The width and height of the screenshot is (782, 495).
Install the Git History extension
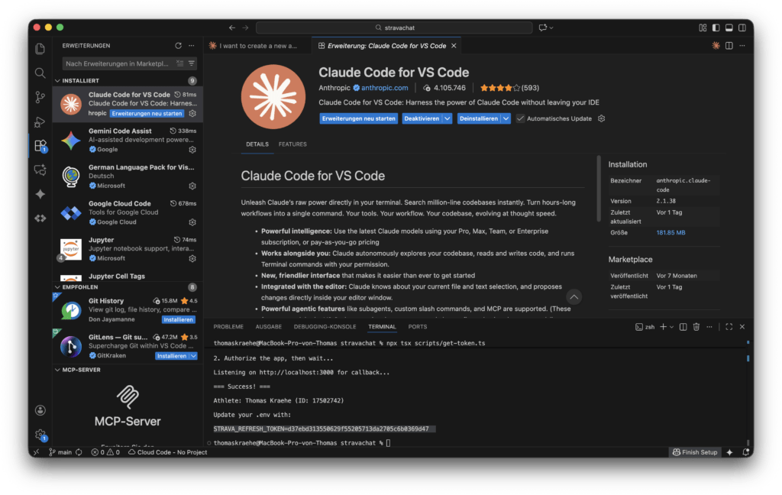point(179,319)
